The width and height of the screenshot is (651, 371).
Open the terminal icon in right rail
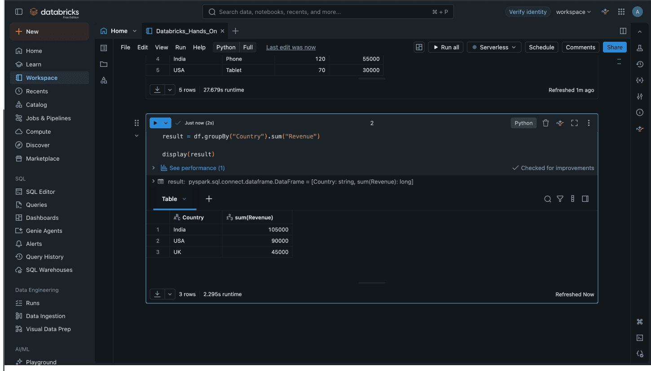(640, 338)
